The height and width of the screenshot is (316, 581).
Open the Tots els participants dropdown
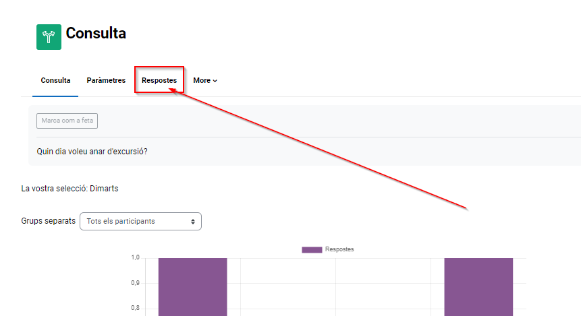[x=140, y=222]
